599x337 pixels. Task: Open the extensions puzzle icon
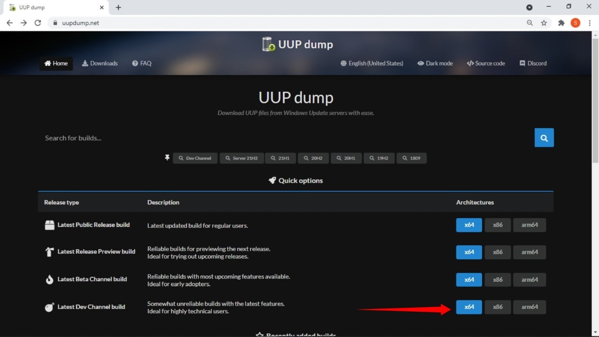(x=561, y=23)
